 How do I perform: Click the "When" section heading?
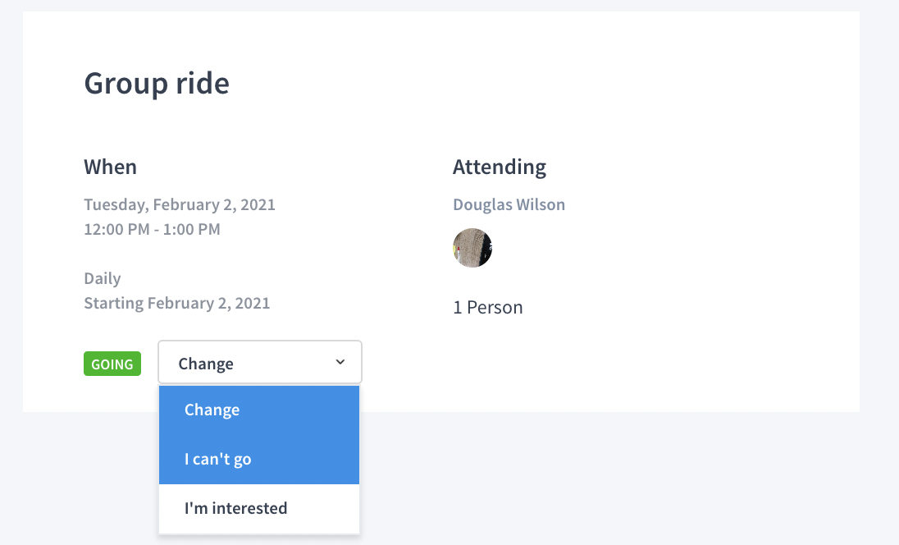110,167
